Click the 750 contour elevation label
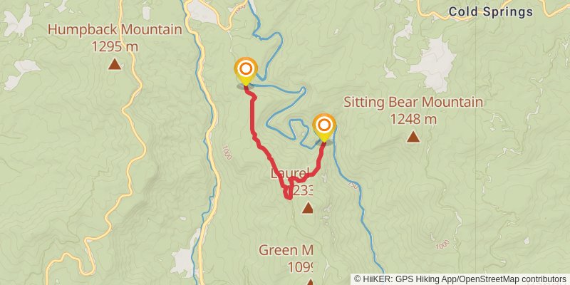 (353, 185)
